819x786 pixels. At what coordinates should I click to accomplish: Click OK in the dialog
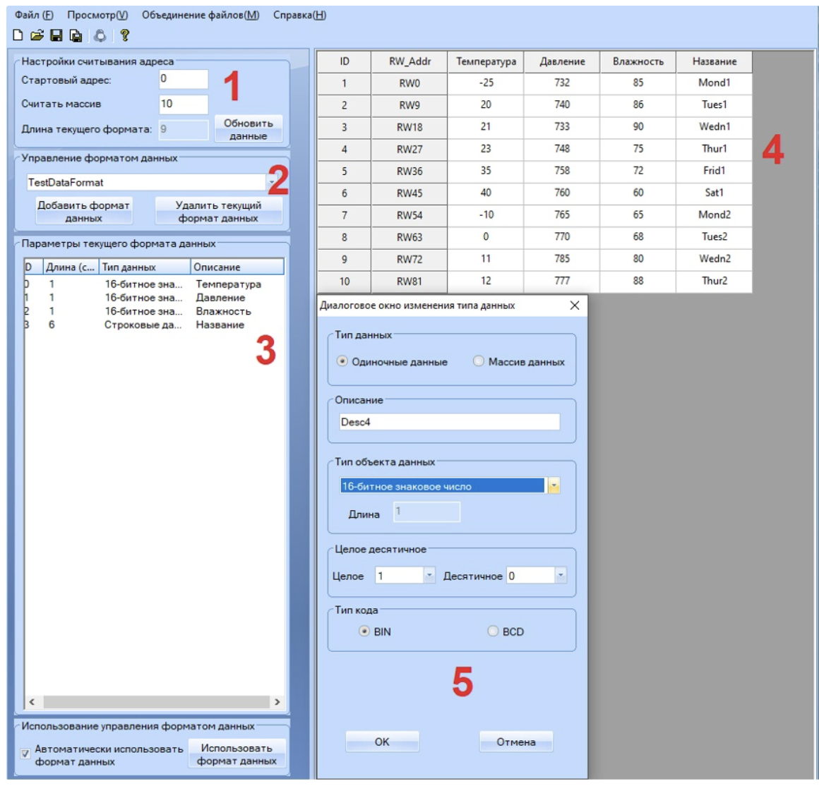[x=382, y=742]
